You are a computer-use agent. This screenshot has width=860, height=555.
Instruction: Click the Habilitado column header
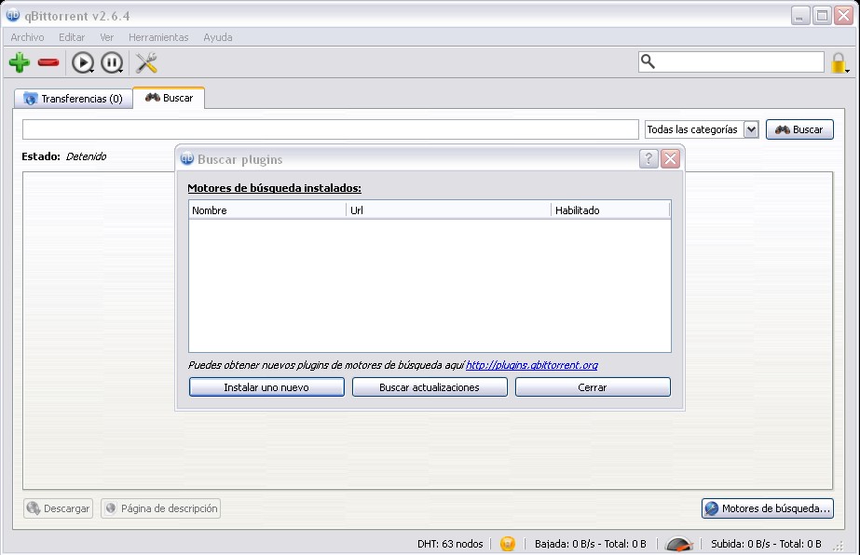click(x=610, y=210)
